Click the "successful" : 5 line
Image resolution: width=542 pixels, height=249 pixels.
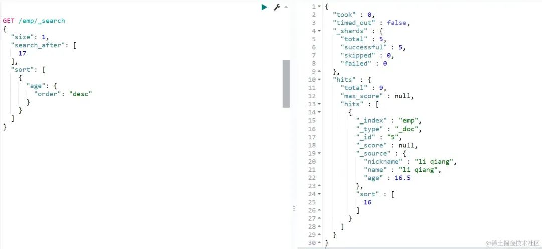(x=373, y=47)
